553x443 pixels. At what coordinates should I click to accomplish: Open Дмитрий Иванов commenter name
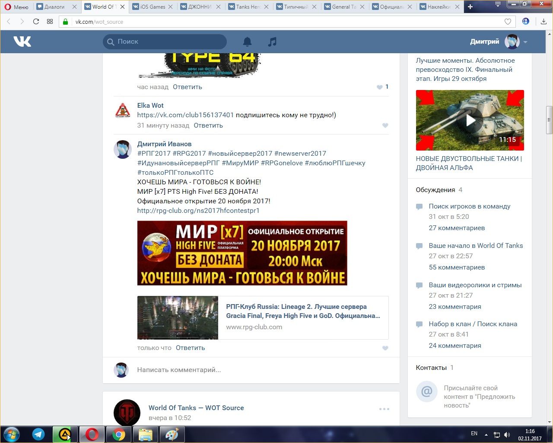pos(164,144)
